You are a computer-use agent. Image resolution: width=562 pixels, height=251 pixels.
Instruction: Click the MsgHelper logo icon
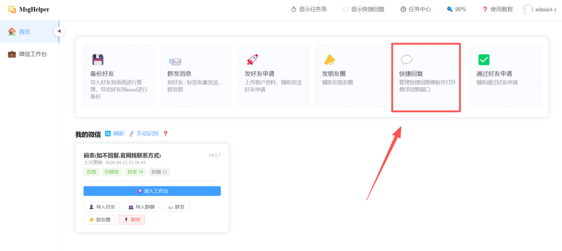pyautogui.click(x=12, y=9)
